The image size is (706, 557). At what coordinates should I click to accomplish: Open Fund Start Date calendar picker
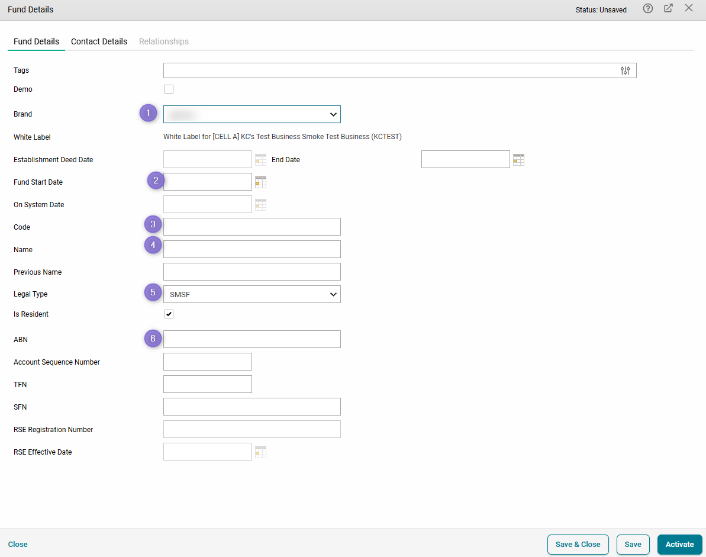click(261, 182)
